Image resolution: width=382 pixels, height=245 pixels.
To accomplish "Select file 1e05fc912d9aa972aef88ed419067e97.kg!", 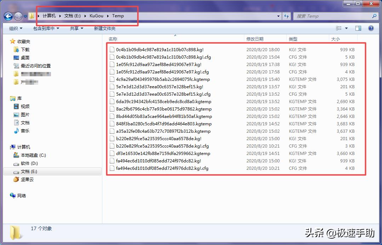I will 159,64.
